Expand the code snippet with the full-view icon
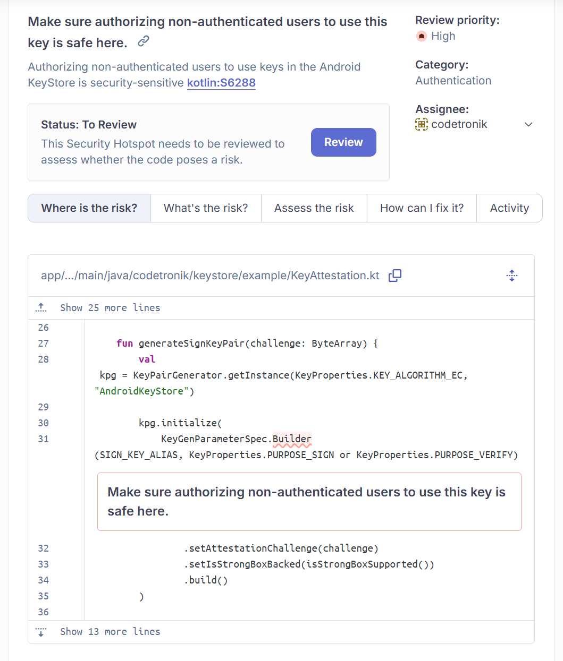Image resolution: width=563 pixels, height=661 pixels. tap(511, 276)
